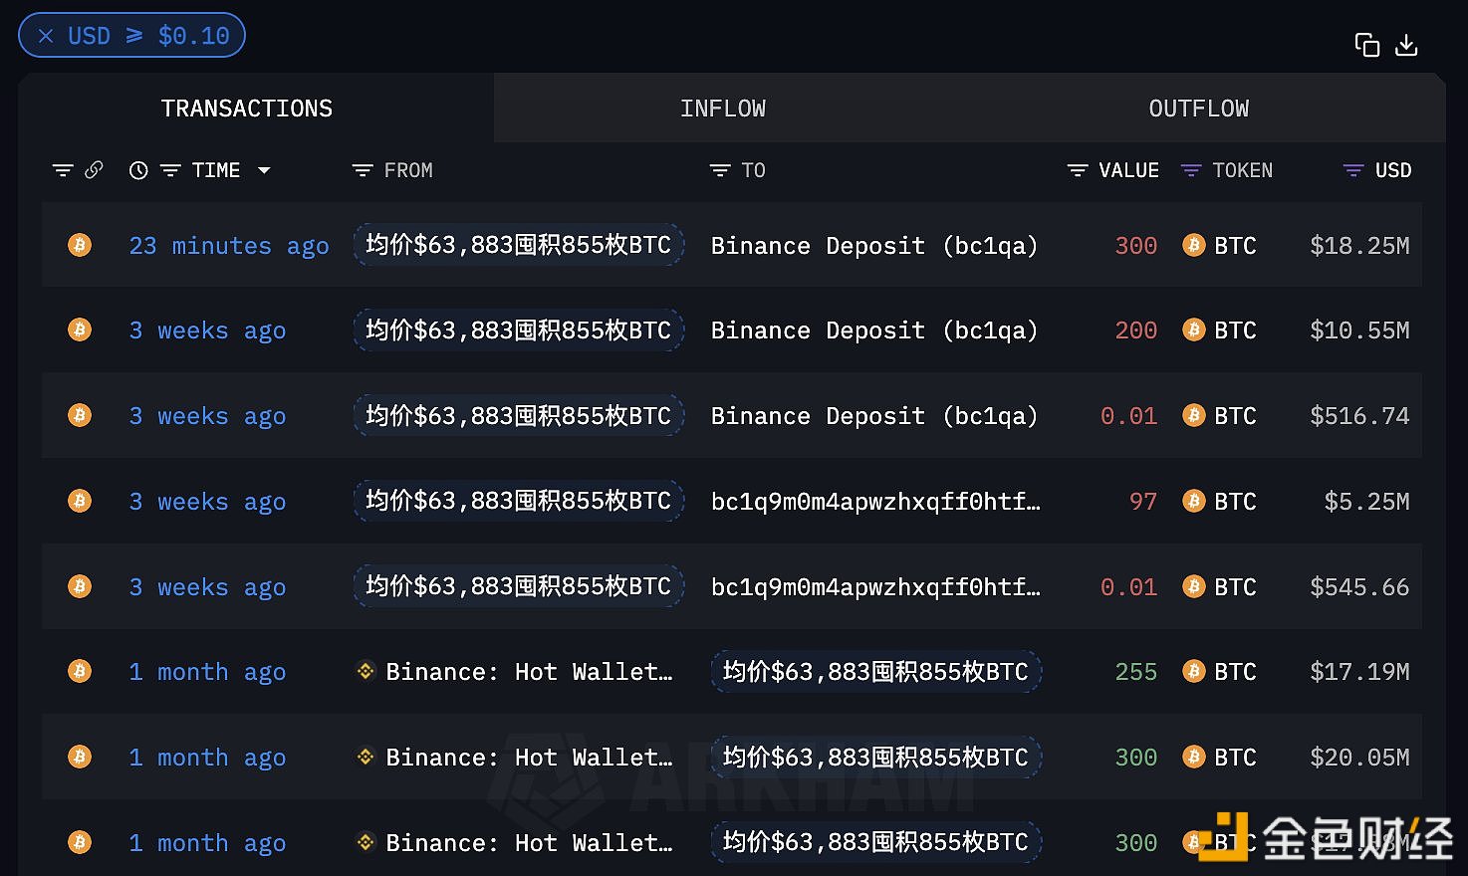
Task: Click Bitcoin chain icon in $516.74 row
Action: (x=80, y=416)
